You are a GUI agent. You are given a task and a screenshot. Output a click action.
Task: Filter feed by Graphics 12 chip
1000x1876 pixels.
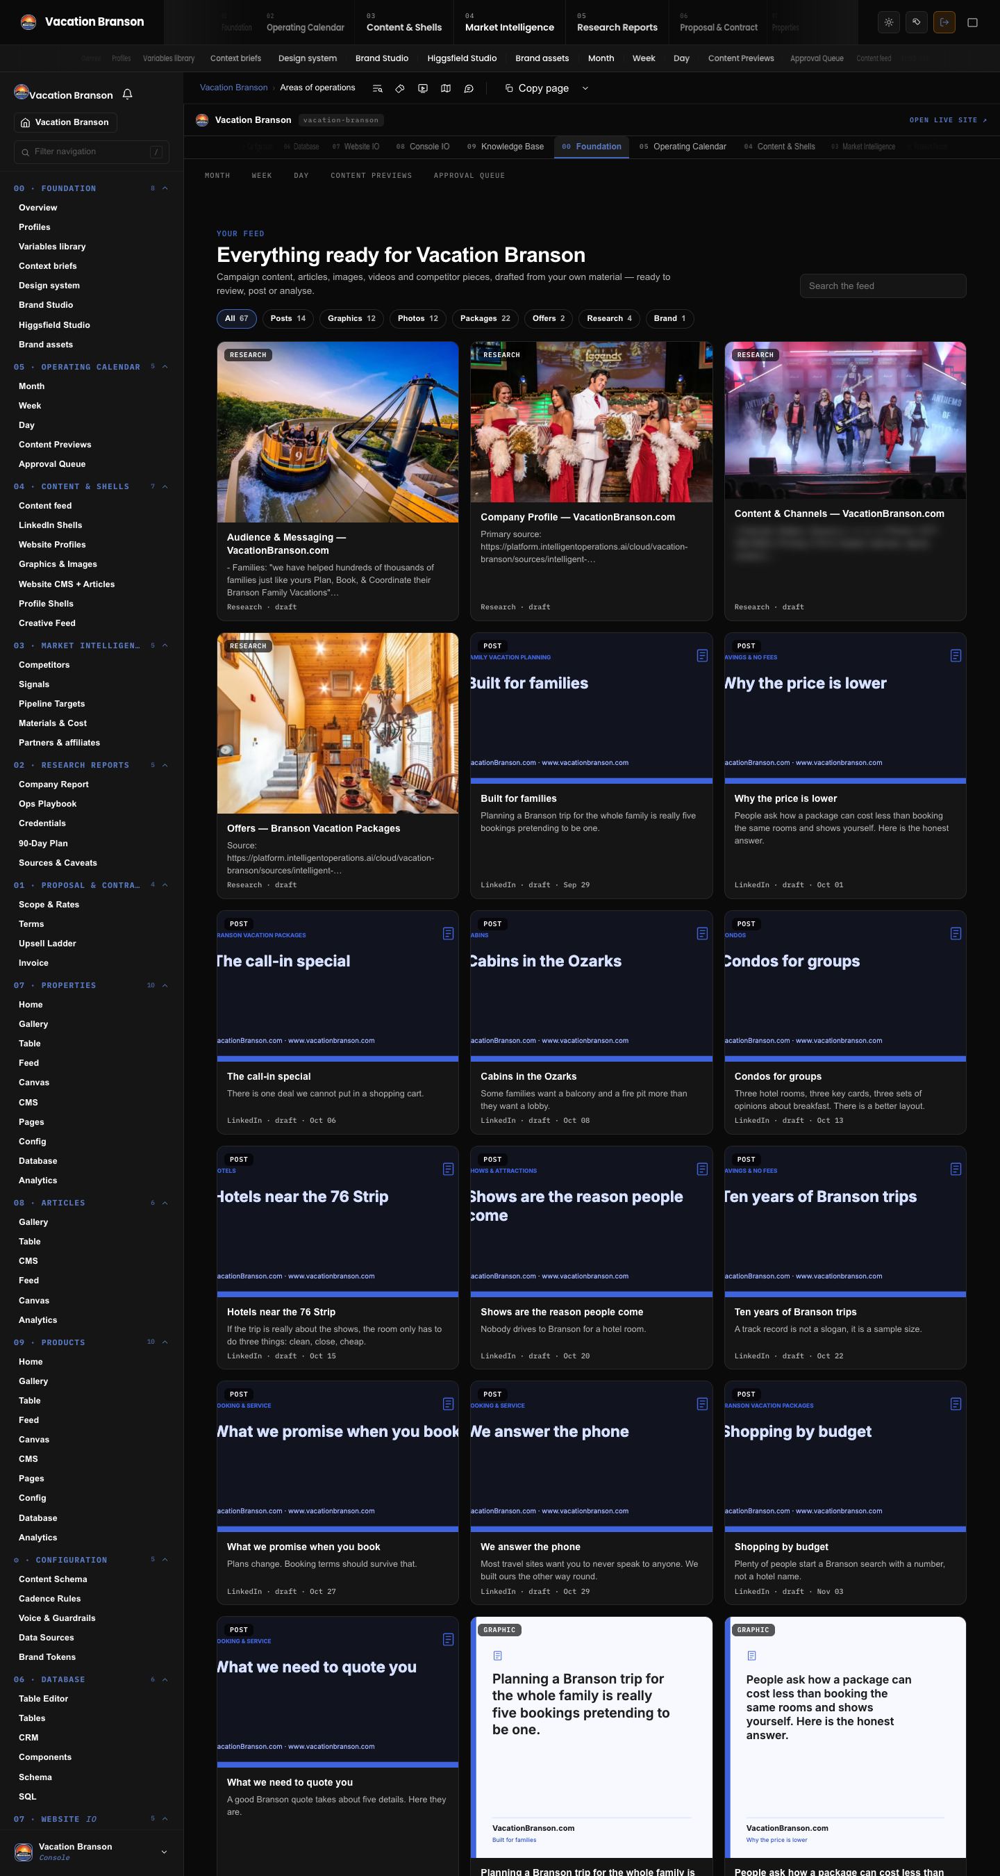(351, 318)
